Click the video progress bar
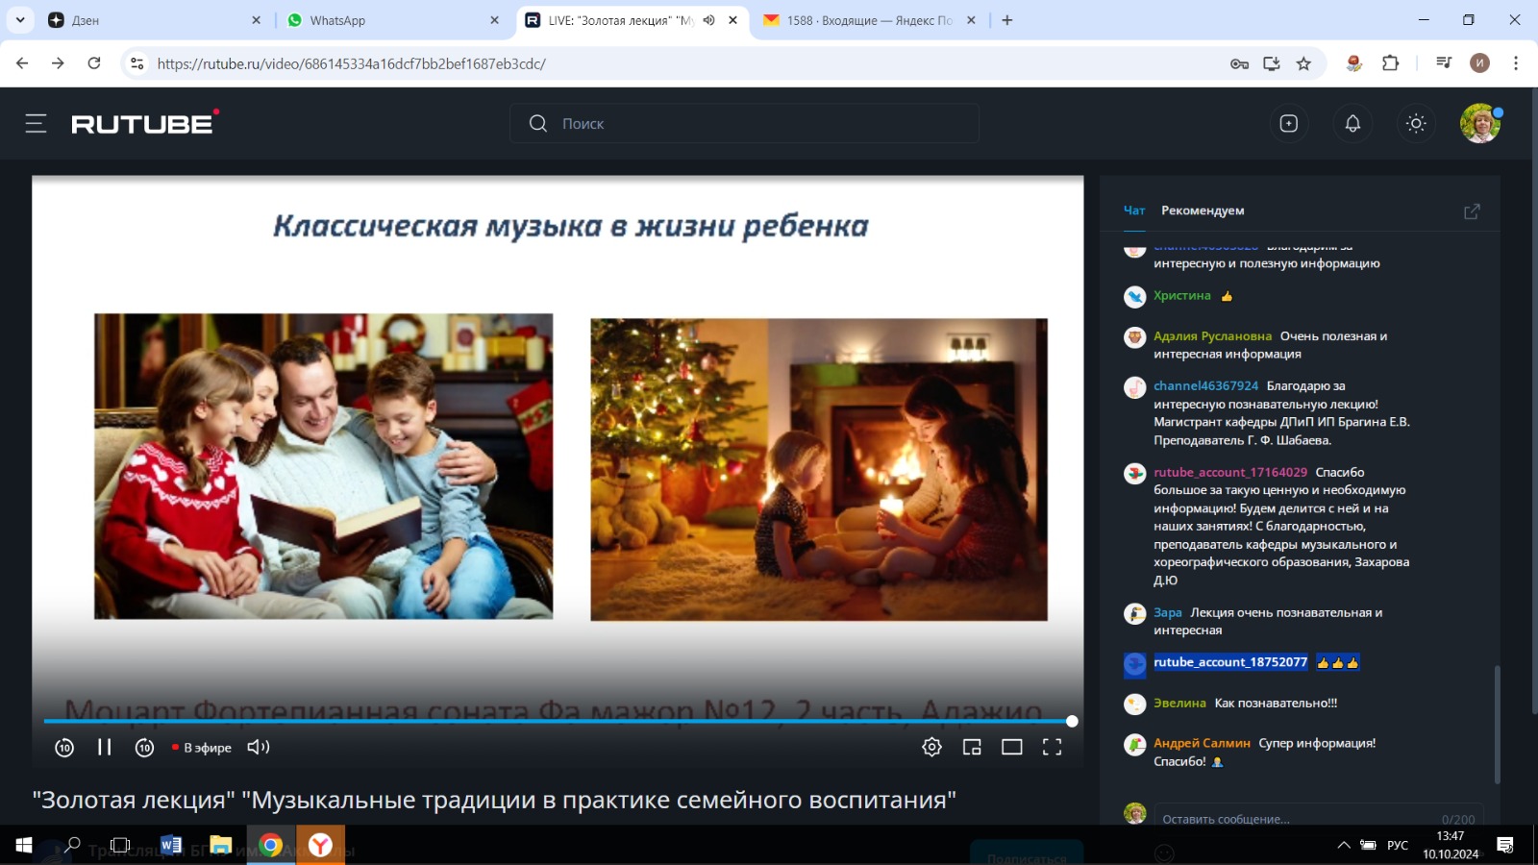Viewport: 1538px width, 865px height. (x=558, y=721)
